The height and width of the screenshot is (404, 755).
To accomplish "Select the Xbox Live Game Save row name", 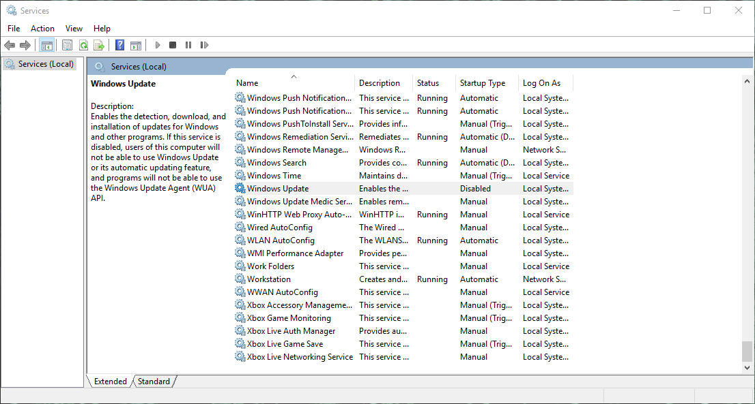I will click(x=285, y=344).
